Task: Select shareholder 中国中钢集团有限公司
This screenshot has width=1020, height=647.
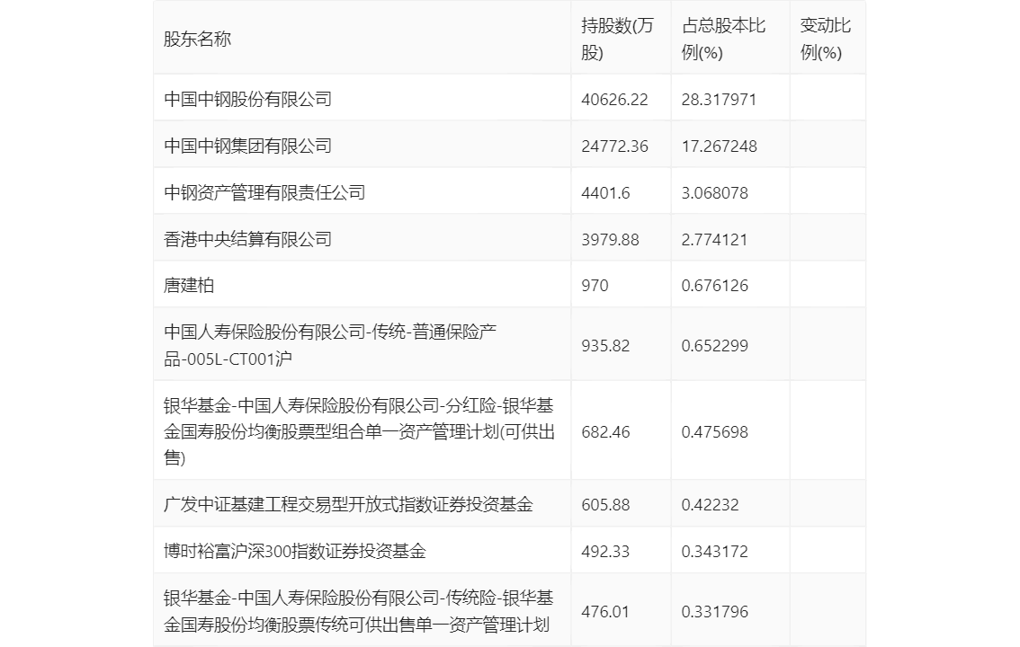Action: pyautogui.click(x=248, y=146)
